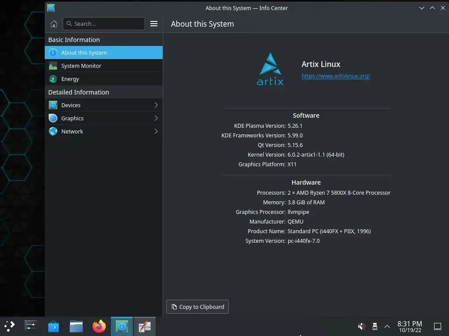
Task: Open the application launcher in taskbar
Action: [x=10, y=326]
